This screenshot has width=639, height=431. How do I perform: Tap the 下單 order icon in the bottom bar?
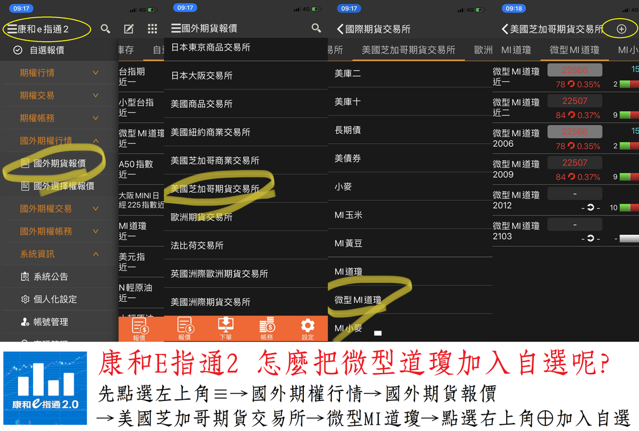coord(225,328)
